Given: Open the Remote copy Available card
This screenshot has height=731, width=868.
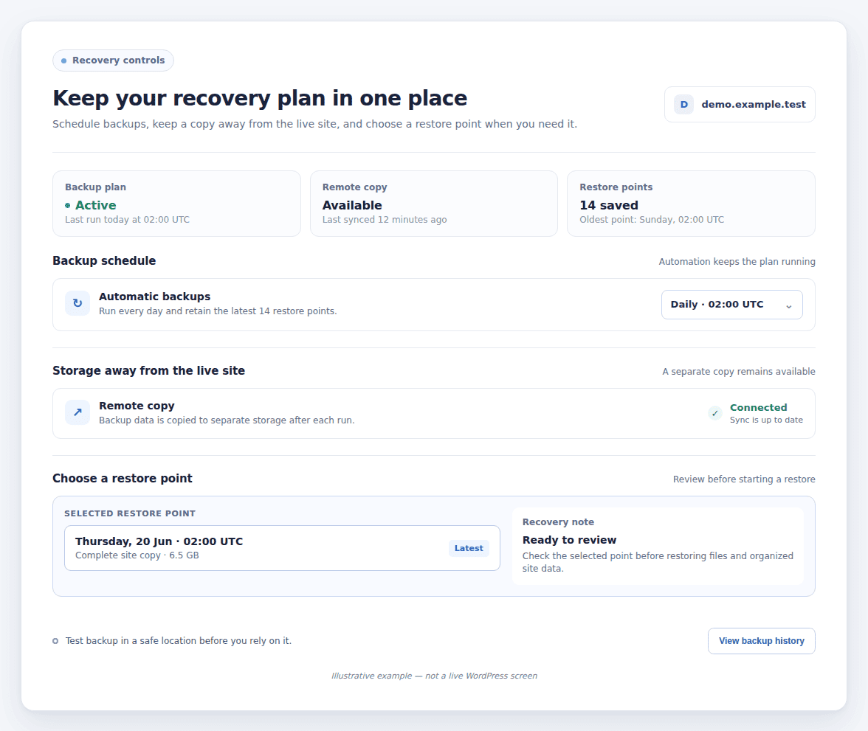Looking at the screenshot, I should tap(433, 204).
